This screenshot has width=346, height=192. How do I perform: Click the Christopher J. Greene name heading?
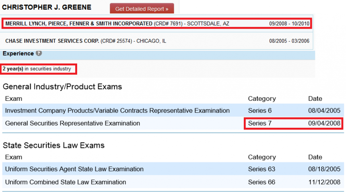(47, 7)
